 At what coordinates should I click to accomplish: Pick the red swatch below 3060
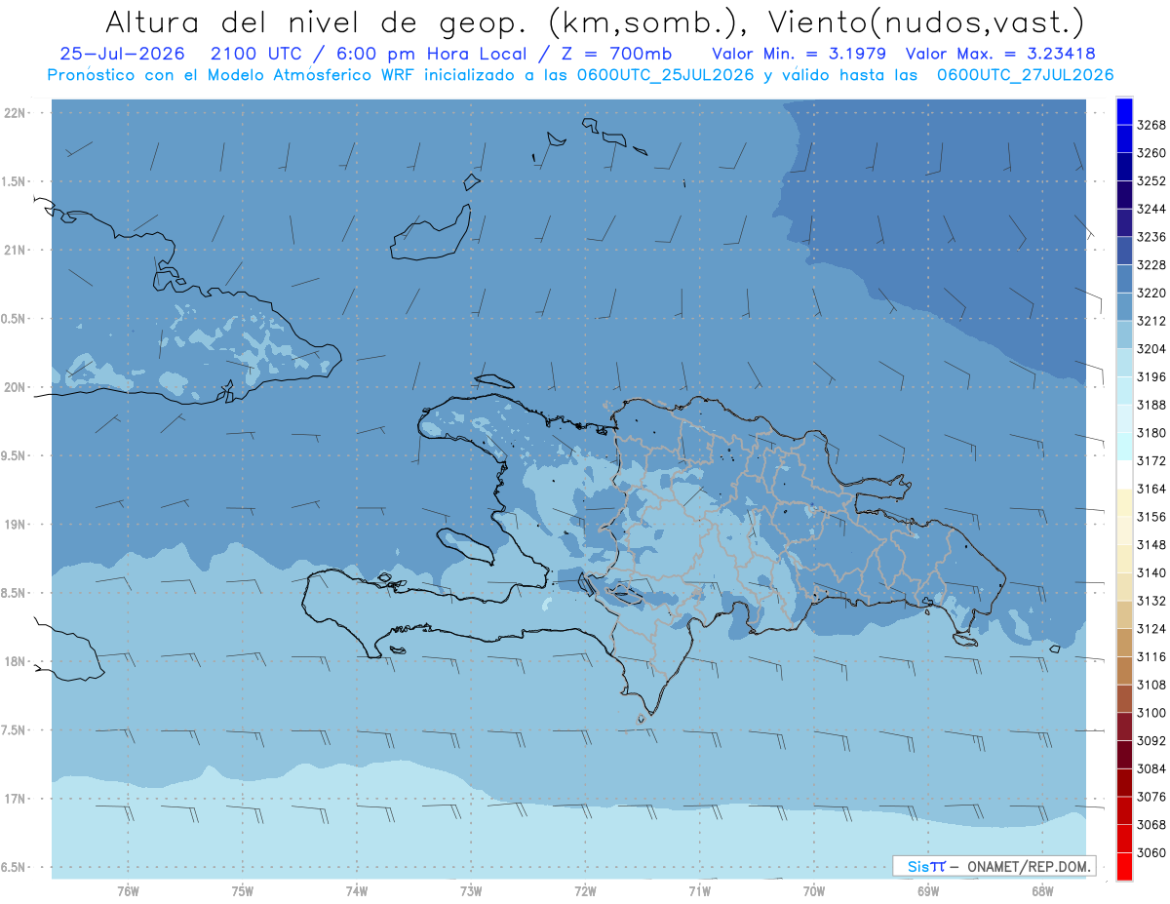coord(1123,866)
